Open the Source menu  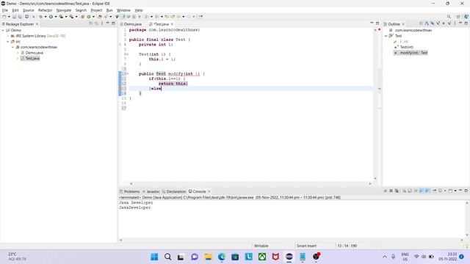point(29,10)
